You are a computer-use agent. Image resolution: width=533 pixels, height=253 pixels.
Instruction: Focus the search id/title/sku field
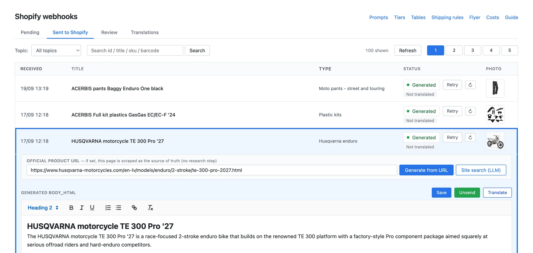[135, 50]
